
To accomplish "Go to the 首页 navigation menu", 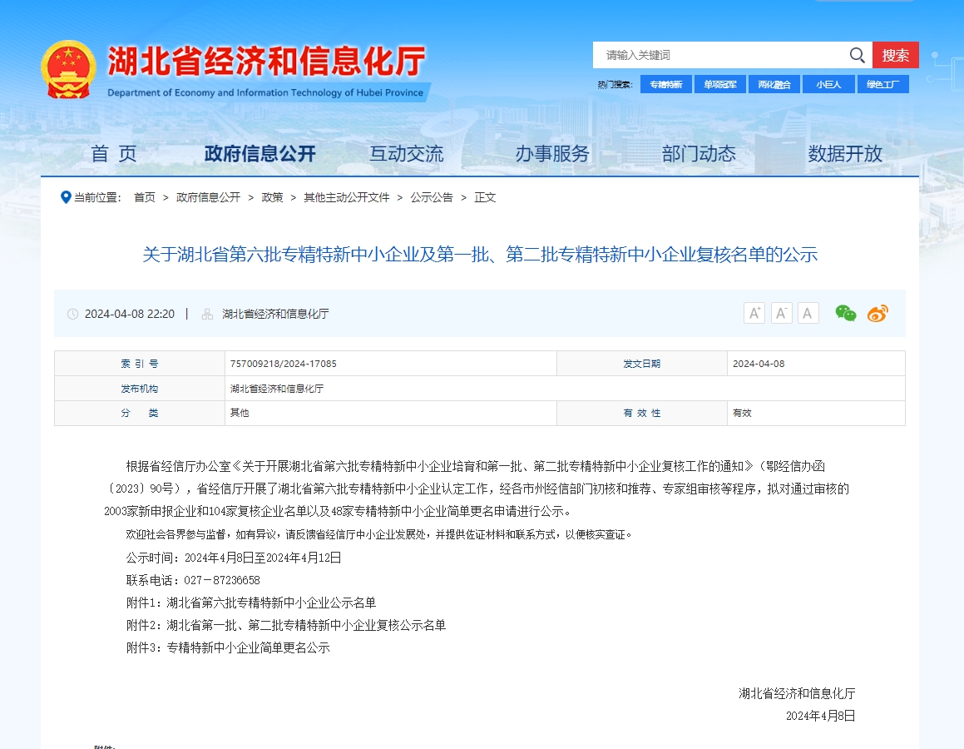I will tap(114, 153).
